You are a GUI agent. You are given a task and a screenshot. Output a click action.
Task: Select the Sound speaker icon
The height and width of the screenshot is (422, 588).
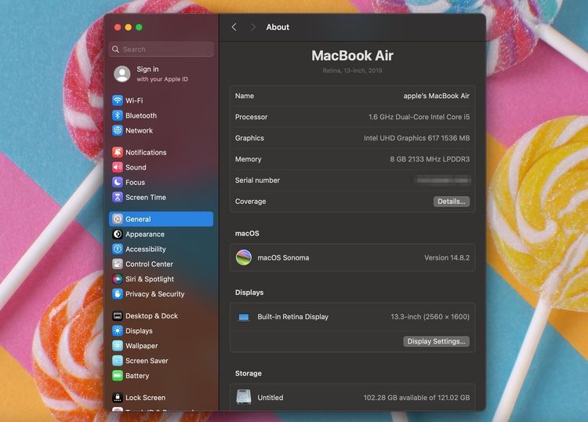(x=118, y=167)
